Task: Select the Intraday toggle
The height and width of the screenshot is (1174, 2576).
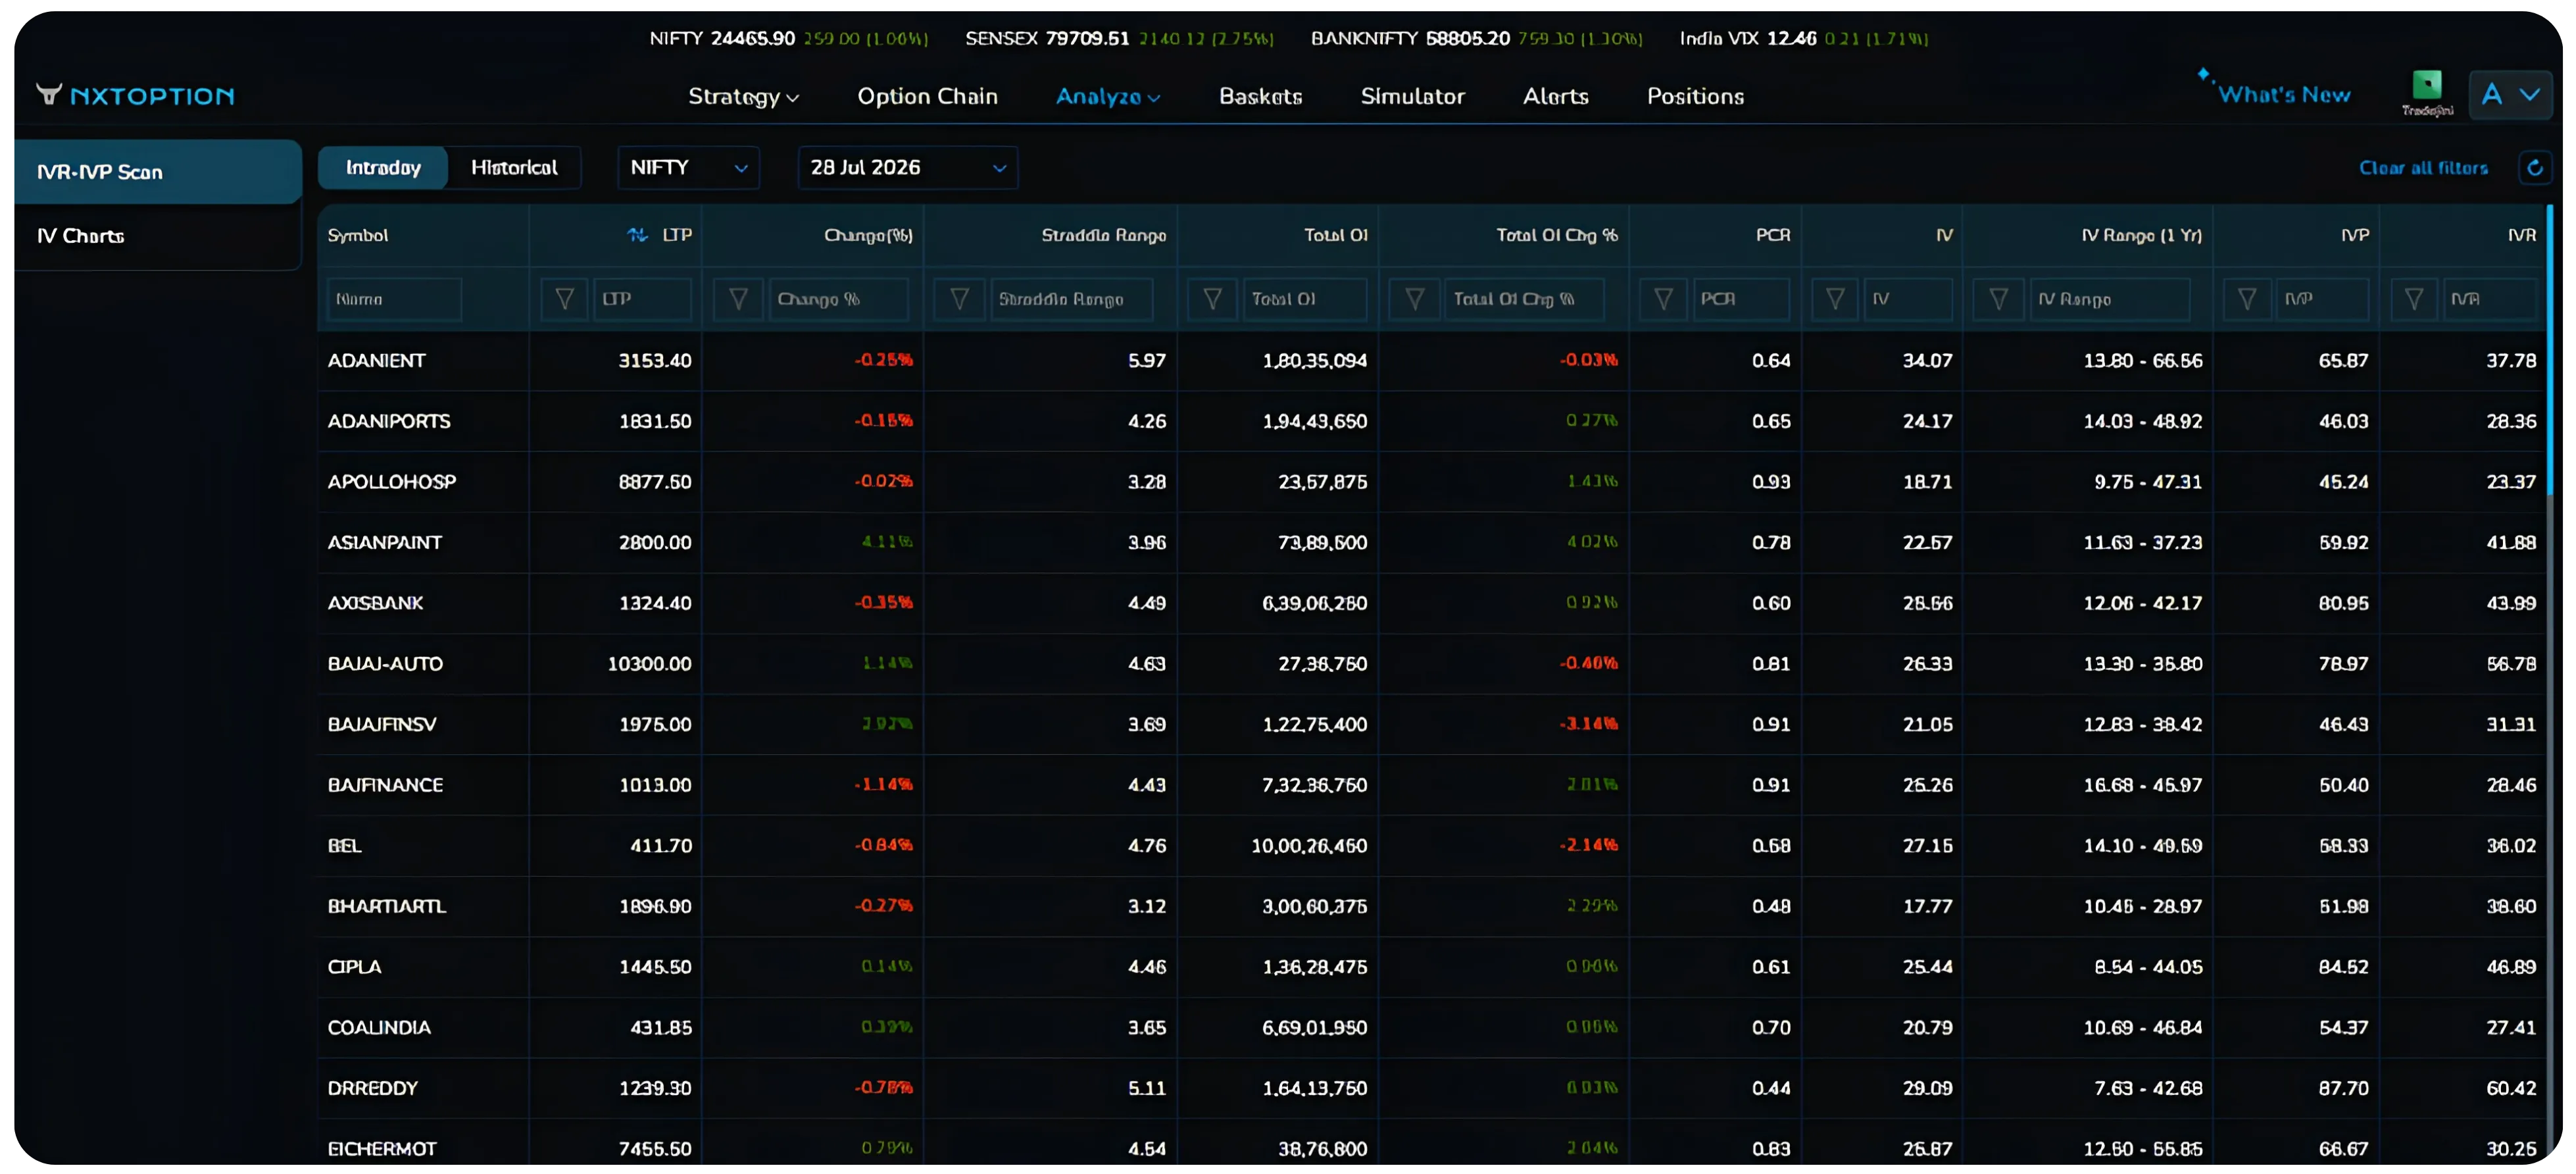Action: pyautogui.click(x=383, y=168)
